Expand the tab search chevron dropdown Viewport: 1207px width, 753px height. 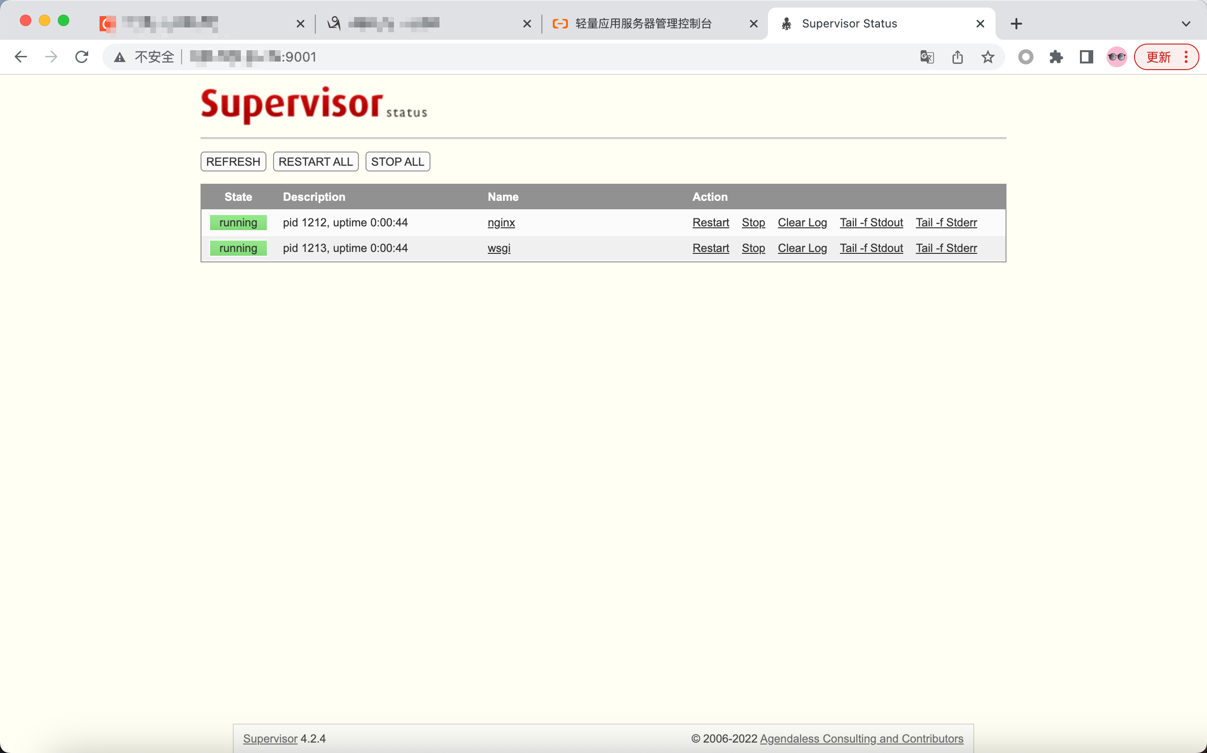[x=1186, y=23]
